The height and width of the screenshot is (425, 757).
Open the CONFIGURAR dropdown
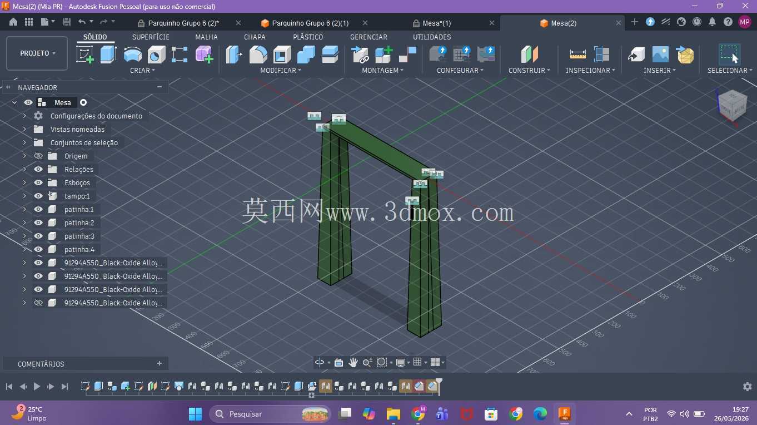pos(460,71)
